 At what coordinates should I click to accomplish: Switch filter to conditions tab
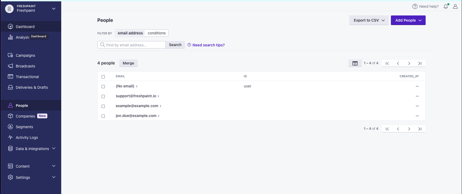coord(156,33)
